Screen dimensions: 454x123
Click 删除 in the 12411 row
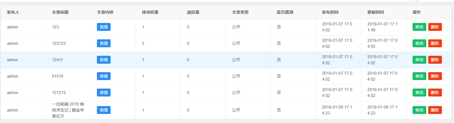point(435,60)
